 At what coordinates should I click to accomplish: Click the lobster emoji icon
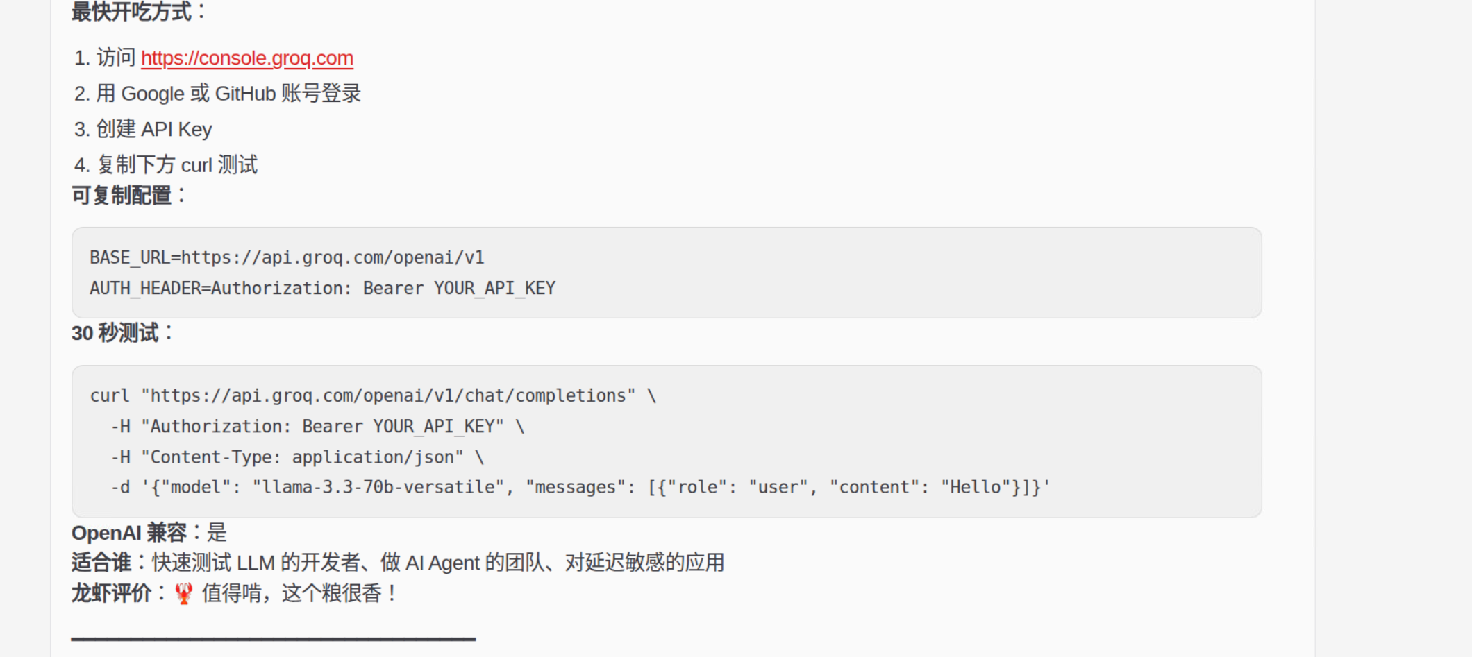coord(184,593)
